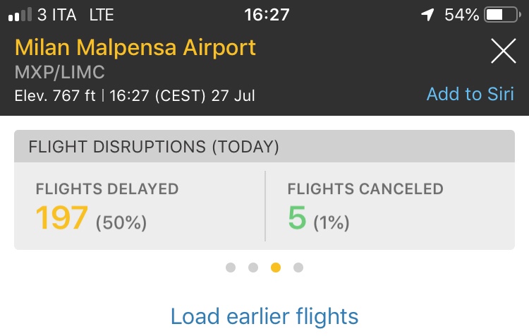Select the Flights Canceled label
This screenshot has width=529, height=336.
pos(365,188)
